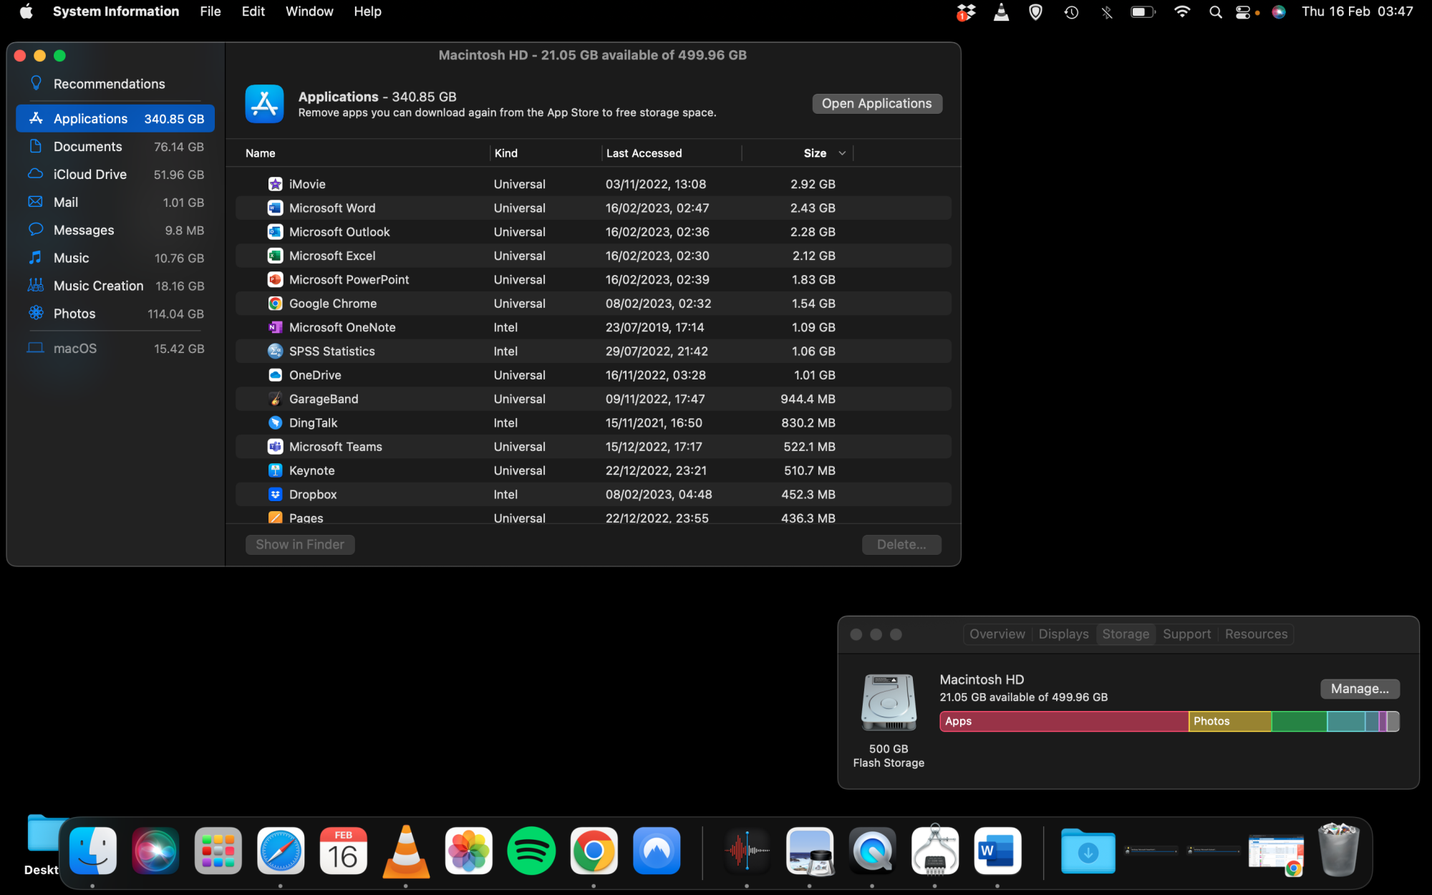The width and height of the screenshot is (1432, 895).
Task: Switch to Support tab
Action: coord(1186,634)
